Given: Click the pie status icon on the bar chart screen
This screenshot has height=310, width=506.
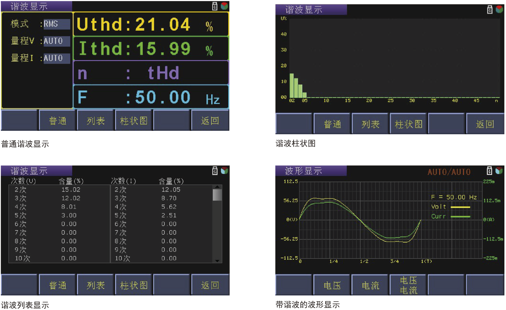Looking at the screenshot, I should (x=500, y=8).
